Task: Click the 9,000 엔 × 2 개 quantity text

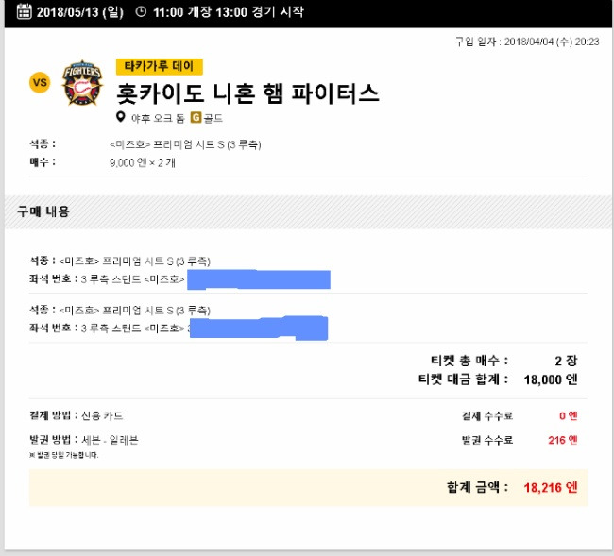Action: click(143, 162)
